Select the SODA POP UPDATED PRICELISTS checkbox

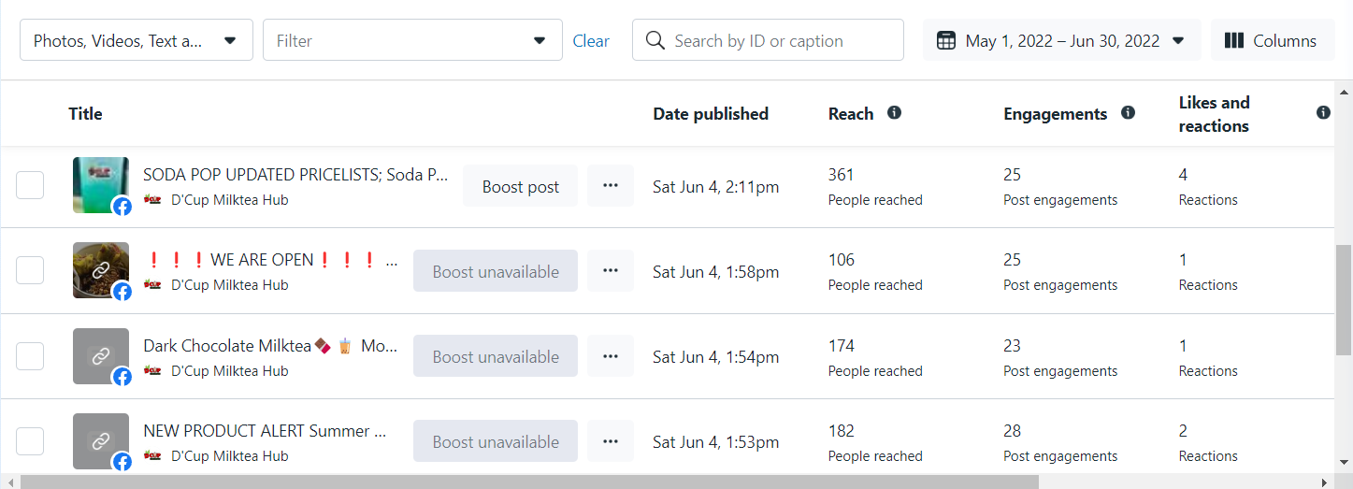(x=30, y=185)
